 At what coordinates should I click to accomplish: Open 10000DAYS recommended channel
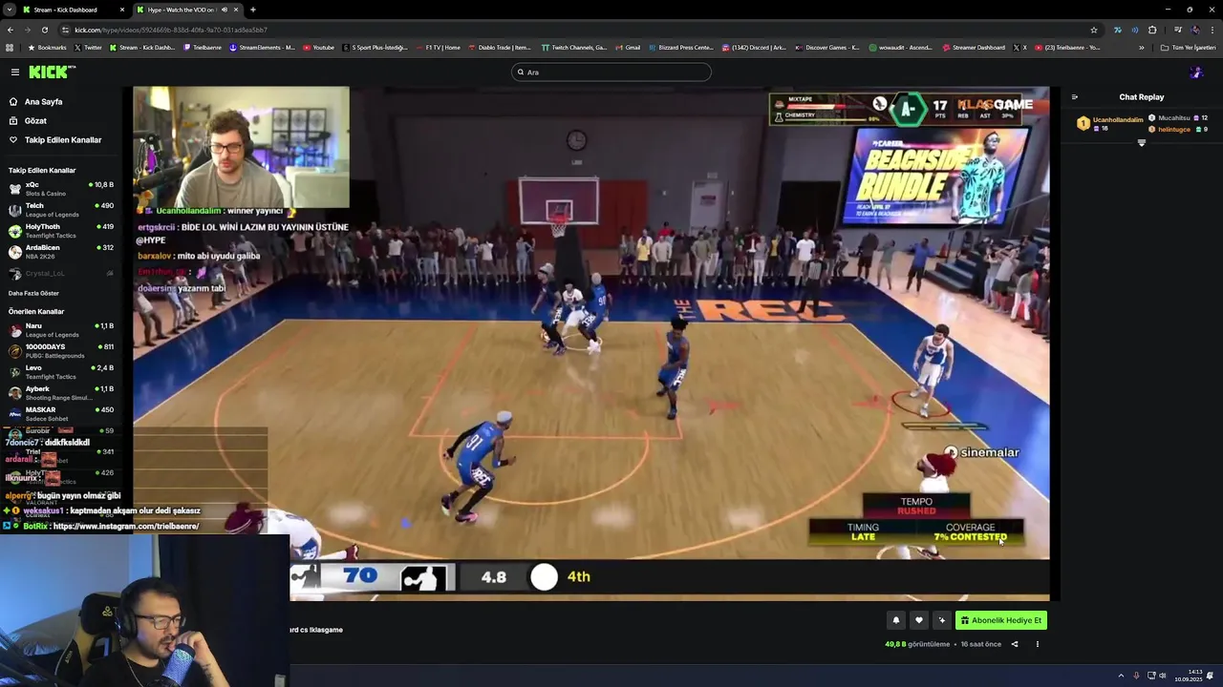tap(60, 351)
